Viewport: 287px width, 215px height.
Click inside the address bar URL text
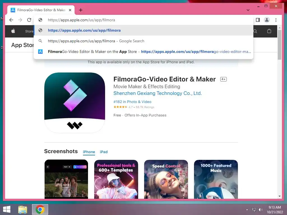coord(82,20)
